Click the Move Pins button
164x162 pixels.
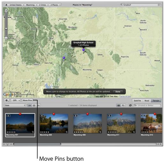tap(27, 100)
